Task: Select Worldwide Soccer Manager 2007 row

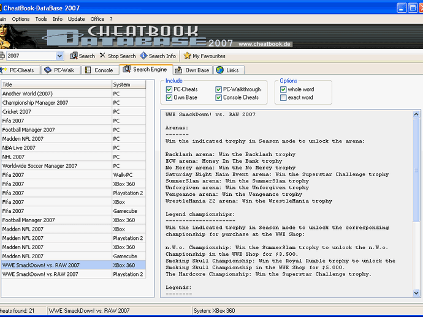Action: [x=74, y=166]
